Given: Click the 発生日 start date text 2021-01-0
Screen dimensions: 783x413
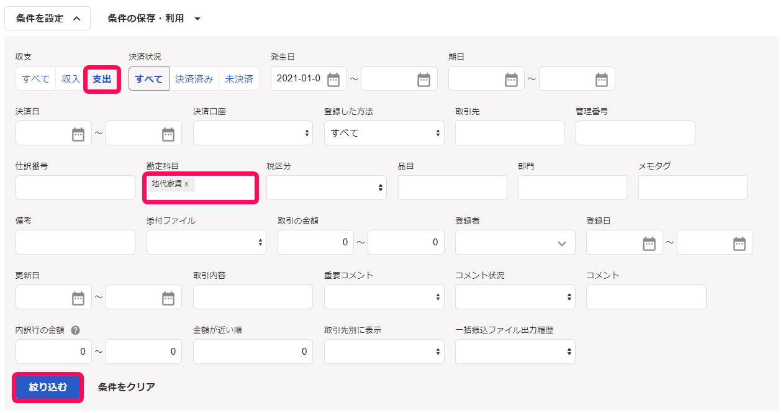Looking at the screenshot, I should click(x=299, y=78).
